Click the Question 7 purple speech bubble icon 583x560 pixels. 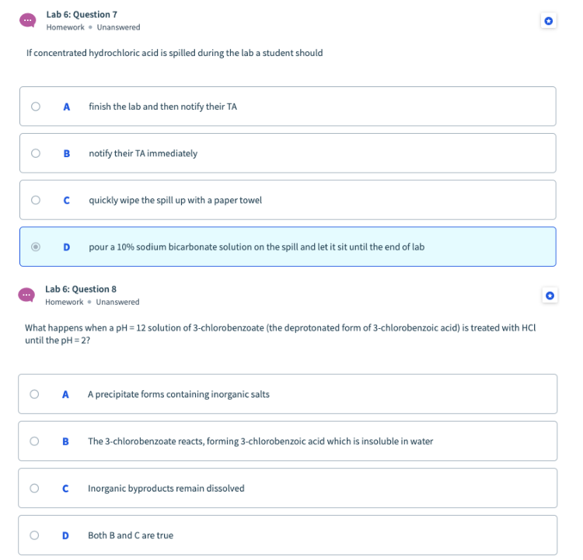(28, 20)
